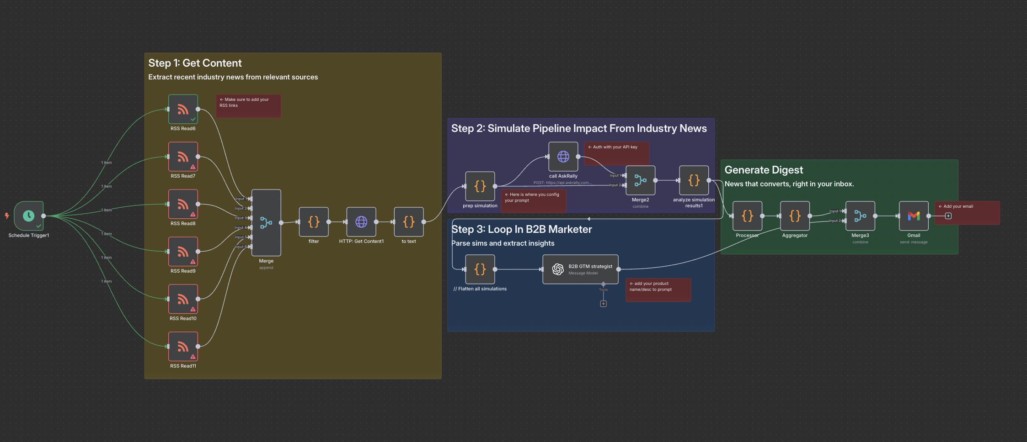Click Input 6 port of Merge node
1027x442 pixels.
(250, 247)
